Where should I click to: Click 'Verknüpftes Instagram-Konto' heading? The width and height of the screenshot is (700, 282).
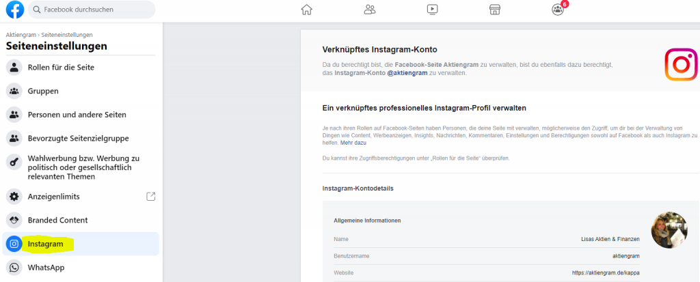tap(379, 50)
